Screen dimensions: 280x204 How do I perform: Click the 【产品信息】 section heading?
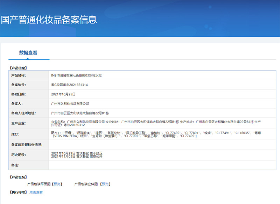19,68
